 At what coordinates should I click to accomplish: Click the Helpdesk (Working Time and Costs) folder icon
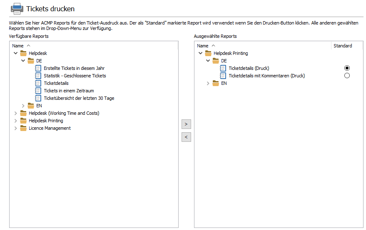point(23,113)
